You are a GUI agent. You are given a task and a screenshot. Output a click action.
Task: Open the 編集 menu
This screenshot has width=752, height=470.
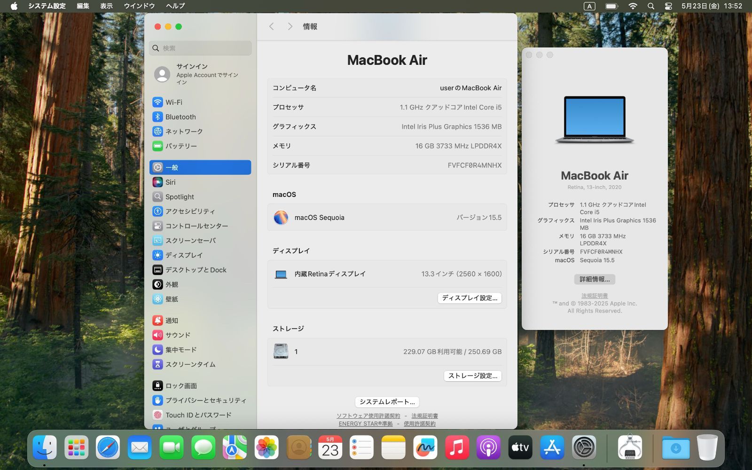(x=83, y=6)
